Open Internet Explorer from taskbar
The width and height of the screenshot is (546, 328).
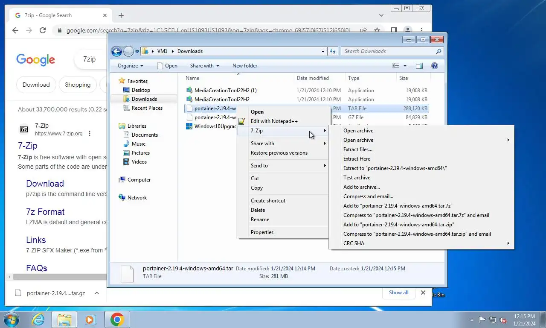pyautogui.click(x=38, y=319)
